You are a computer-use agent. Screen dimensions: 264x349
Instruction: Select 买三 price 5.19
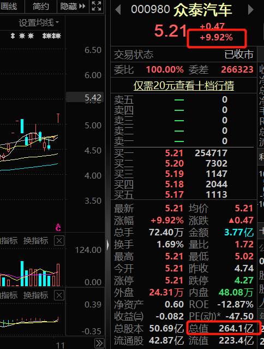click(x=174, y=174)
